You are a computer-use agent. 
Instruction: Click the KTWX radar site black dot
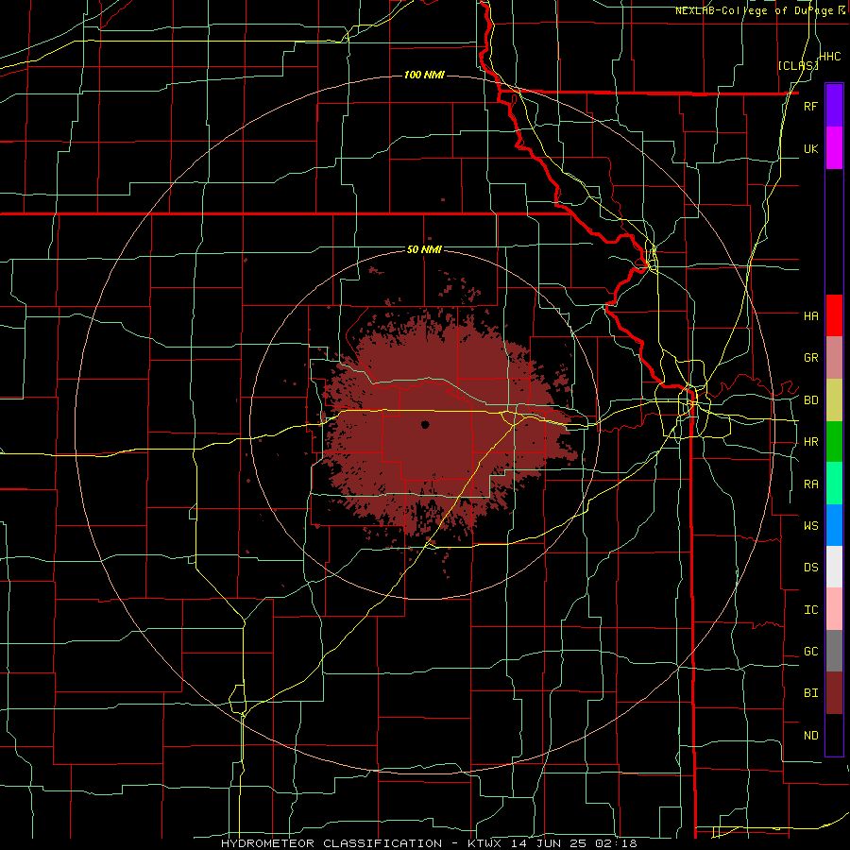425,424
